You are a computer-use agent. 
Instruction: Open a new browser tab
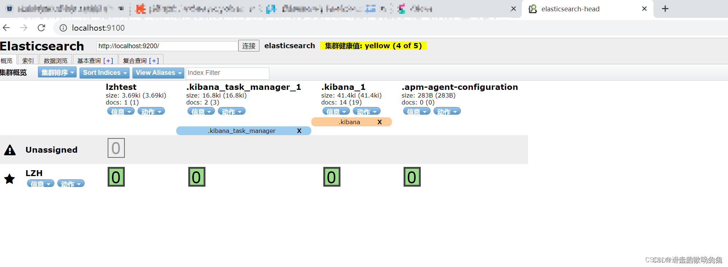[665, 9]
